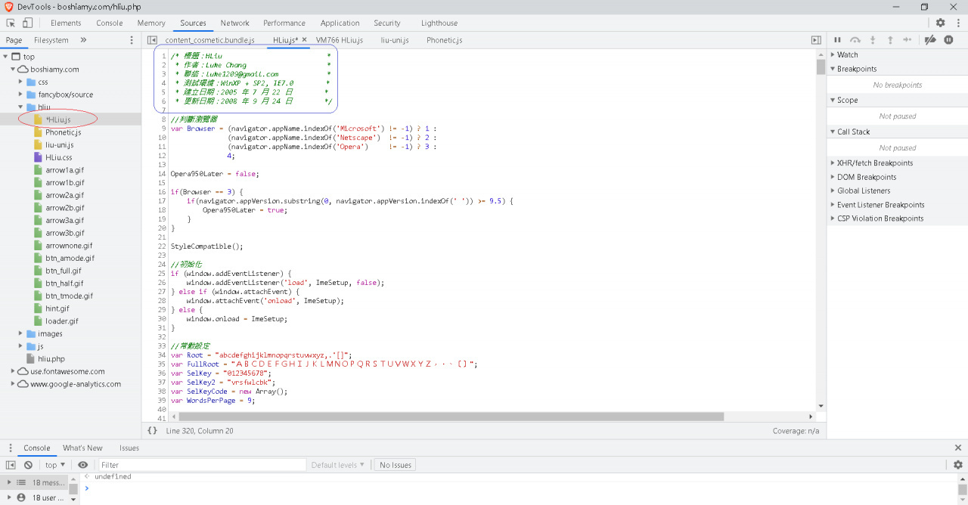Click the inspect element picker icon
Image resolution: width=968 pixels, height=505 pixels.
tap(11, 23)
